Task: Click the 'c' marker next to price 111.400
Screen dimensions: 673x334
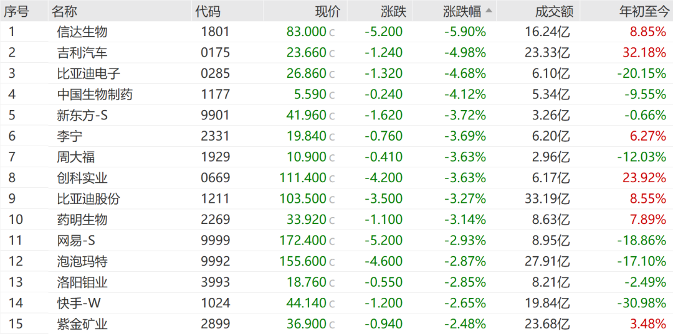Action: (332, 179)
